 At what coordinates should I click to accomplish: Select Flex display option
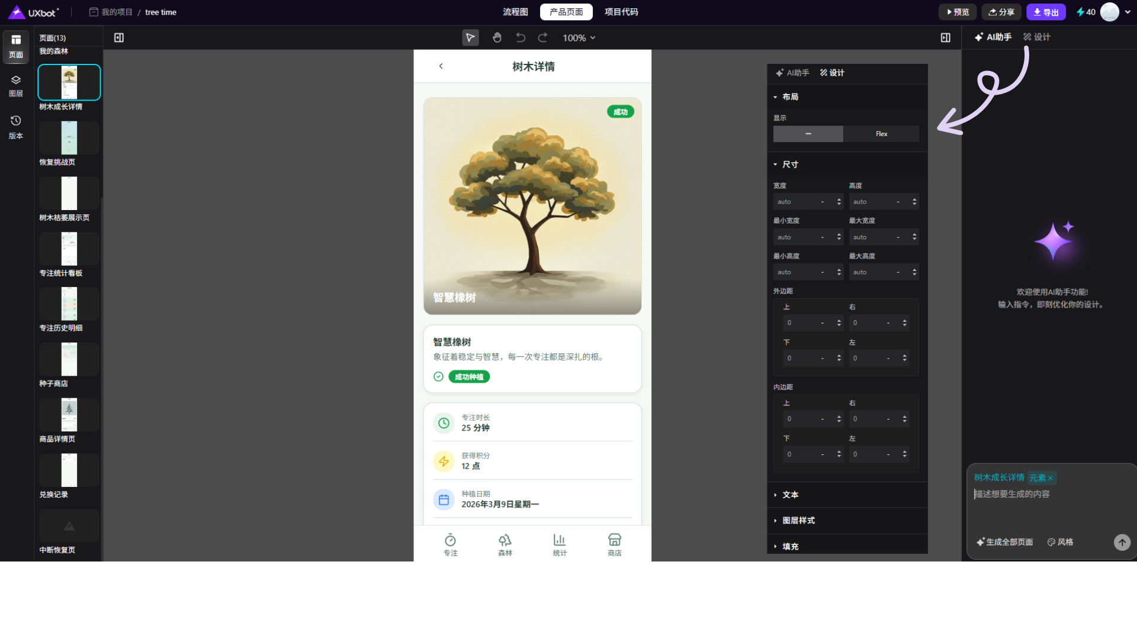(881, 134)
